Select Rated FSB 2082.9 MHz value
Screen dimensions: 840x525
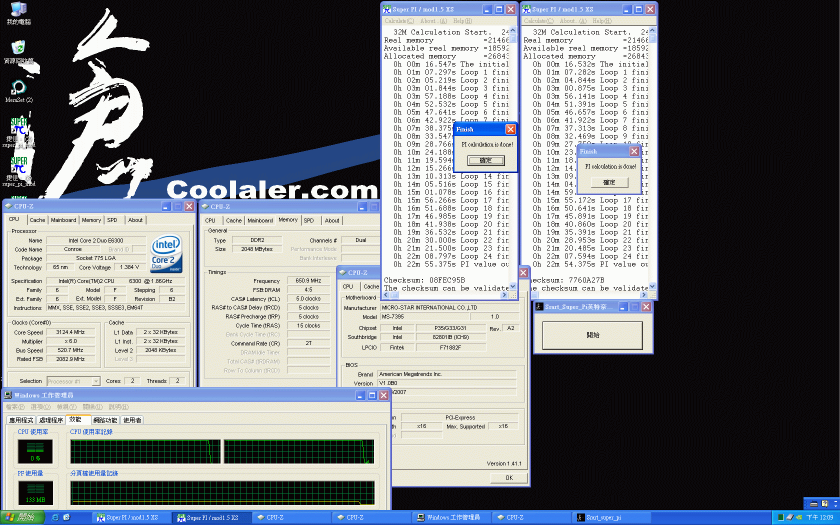tap(70, 359)
